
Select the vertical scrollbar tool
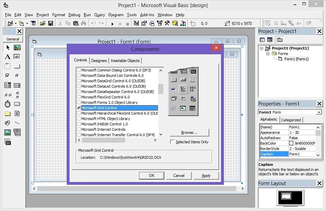point(17,95)
